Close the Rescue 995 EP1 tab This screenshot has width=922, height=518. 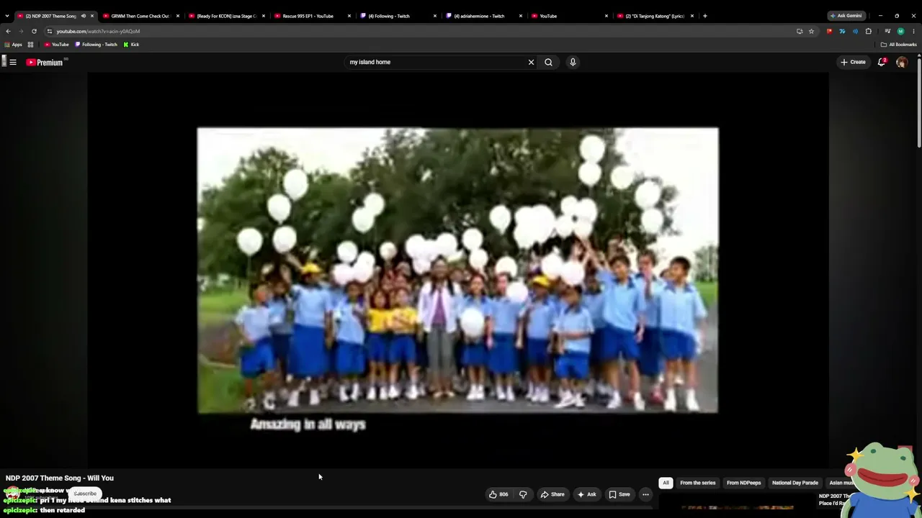[349, 16]
